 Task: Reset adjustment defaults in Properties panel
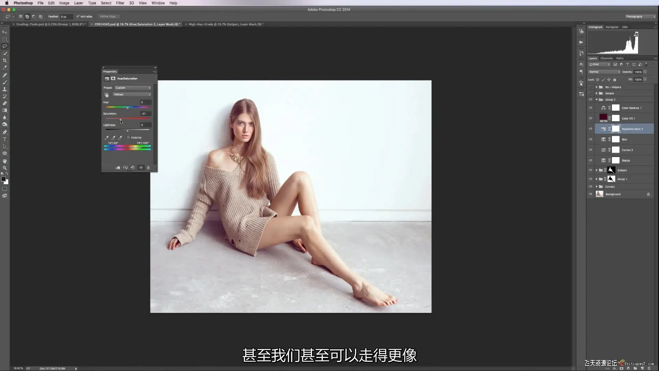tap(133, 168)
